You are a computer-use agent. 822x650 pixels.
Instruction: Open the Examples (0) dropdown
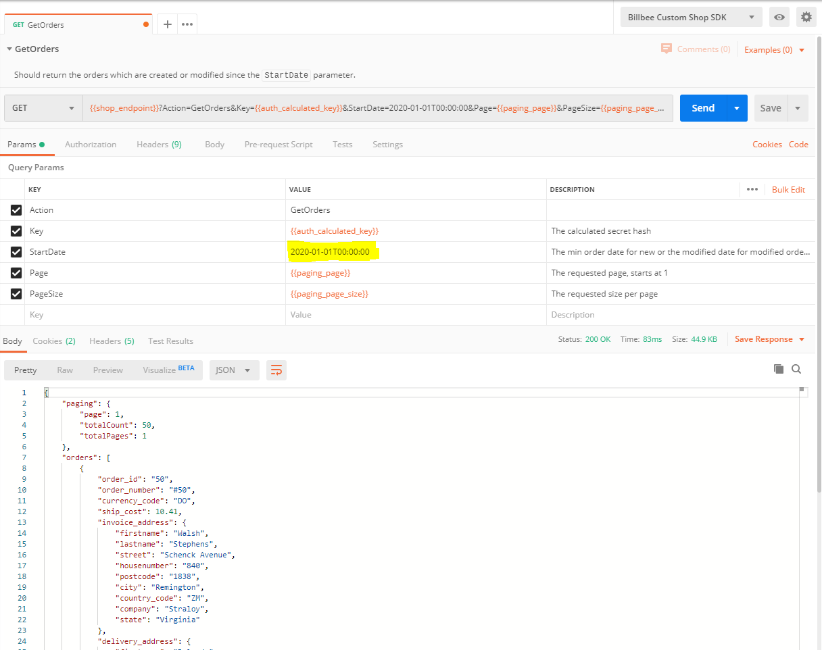pos(775,50)
